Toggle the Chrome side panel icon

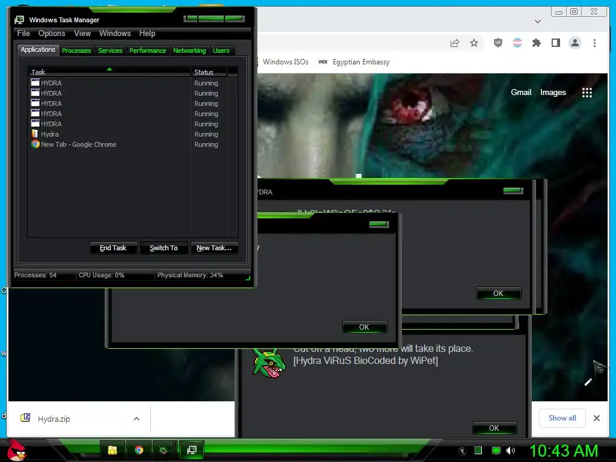coord(555,43)
